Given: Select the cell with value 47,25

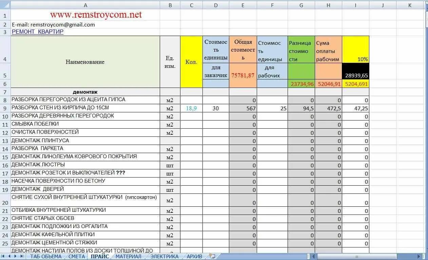Looking at the screenshot, I should pyautogui.click(x=355, y=108).
